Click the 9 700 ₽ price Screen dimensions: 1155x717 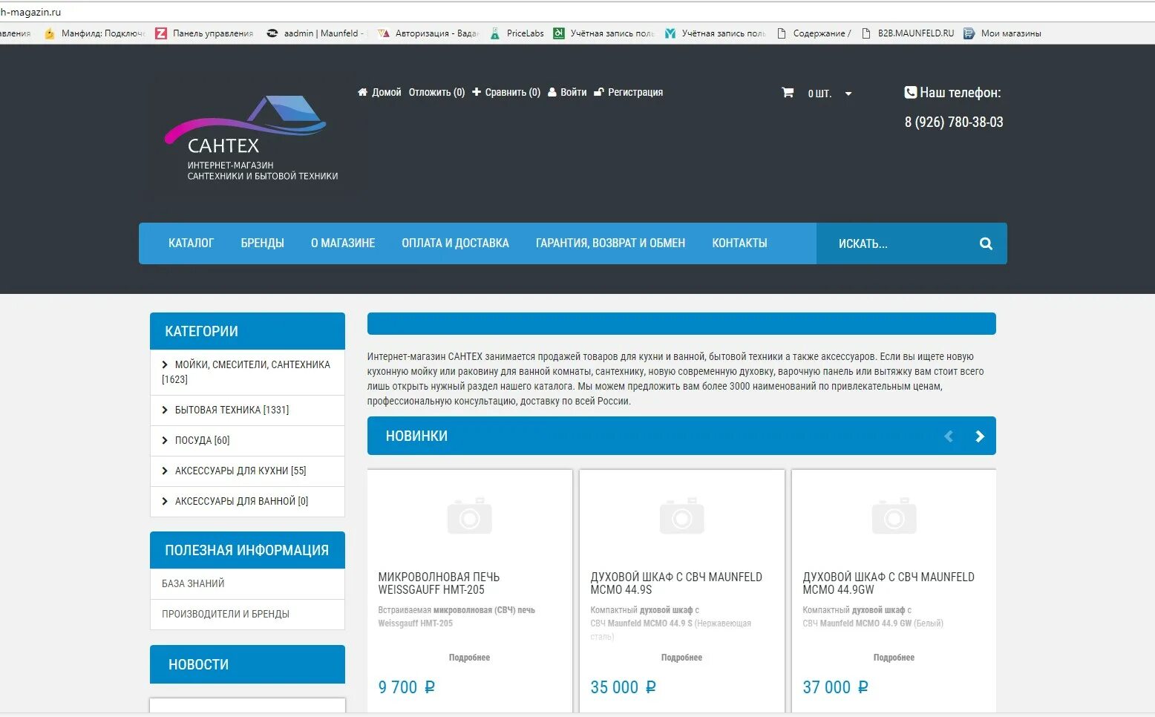[406, 687]
